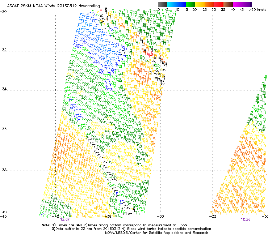Pick the green 15-20 knots legend swatch

pos(190,4)
